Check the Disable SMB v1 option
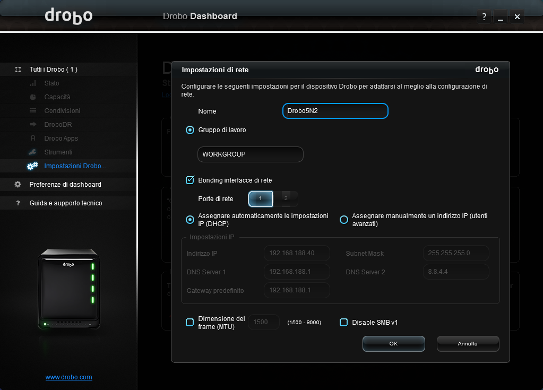This screenshot has width=543, height=390. [x=344, y=322]
